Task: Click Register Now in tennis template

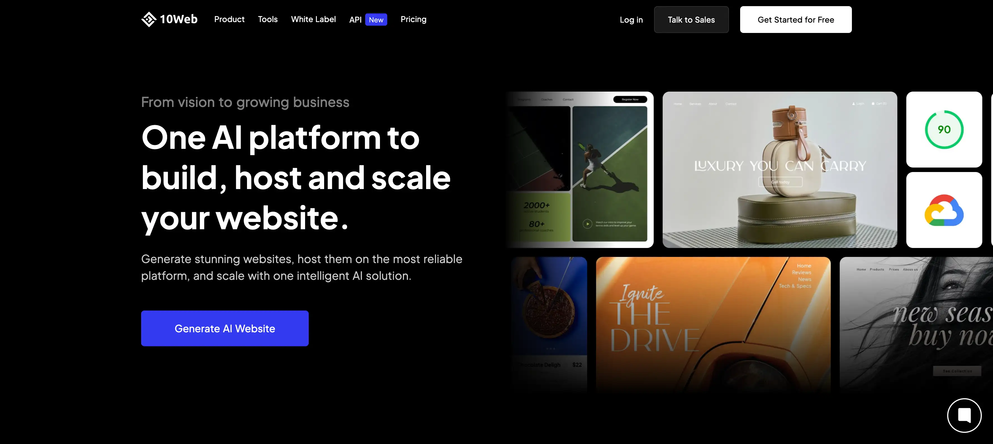Action: pyautogui.click(x=630, y=99)
